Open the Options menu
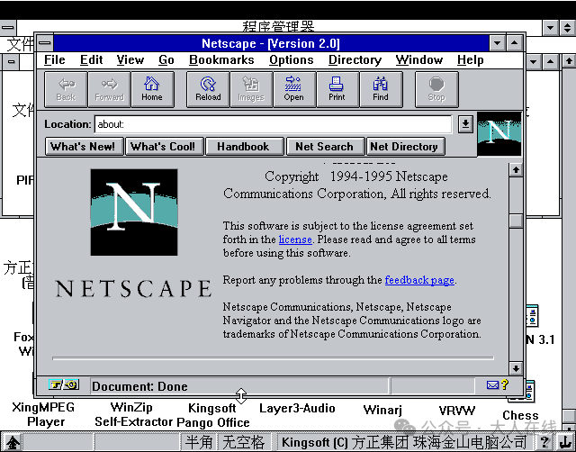 [x=292, y=60]
